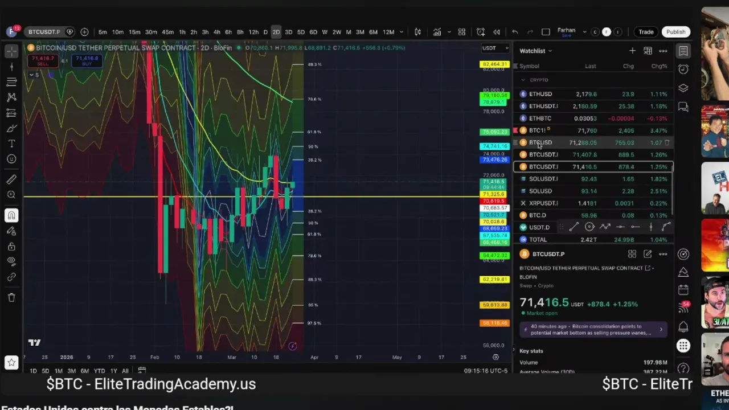
Task: Open symbol details three-dot menu
Action: 663,254
